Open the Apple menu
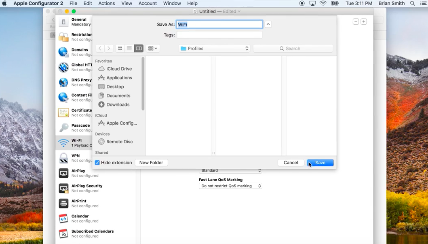Screen dimensions: 428x244 tap(4, 3)
